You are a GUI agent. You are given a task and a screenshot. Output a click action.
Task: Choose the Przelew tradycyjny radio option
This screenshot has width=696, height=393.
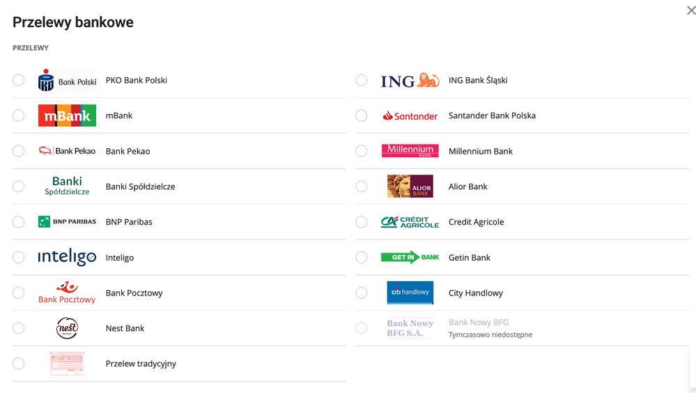tap(19, 364)
